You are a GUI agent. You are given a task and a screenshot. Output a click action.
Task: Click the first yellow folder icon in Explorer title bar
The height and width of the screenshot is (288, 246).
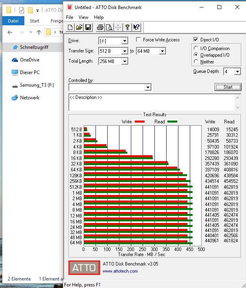pos(9,10)
